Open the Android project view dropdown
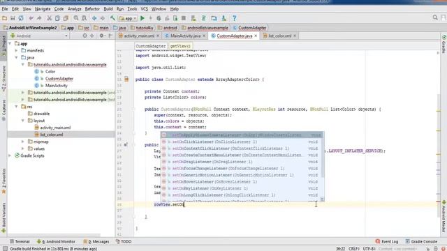Screen dimensions: 447x251 tap(39, 36)
